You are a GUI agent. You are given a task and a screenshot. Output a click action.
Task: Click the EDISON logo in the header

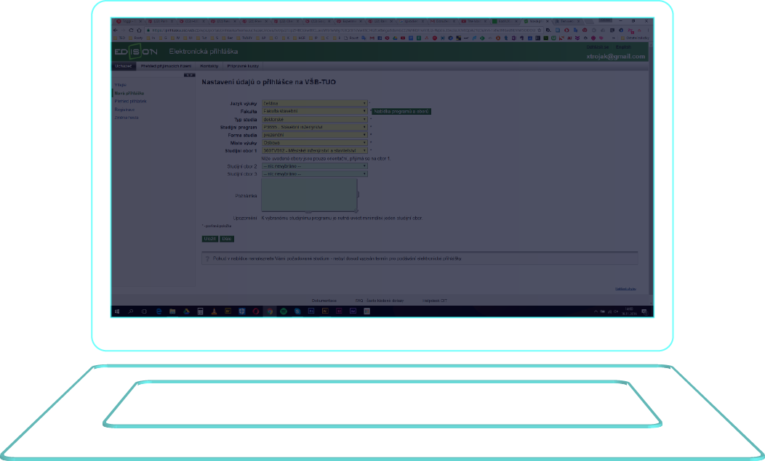[136, 51]
